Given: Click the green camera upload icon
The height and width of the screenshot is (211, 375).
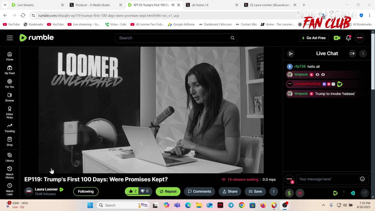Looking at the screenshot, I should click(x=337, y=38).
